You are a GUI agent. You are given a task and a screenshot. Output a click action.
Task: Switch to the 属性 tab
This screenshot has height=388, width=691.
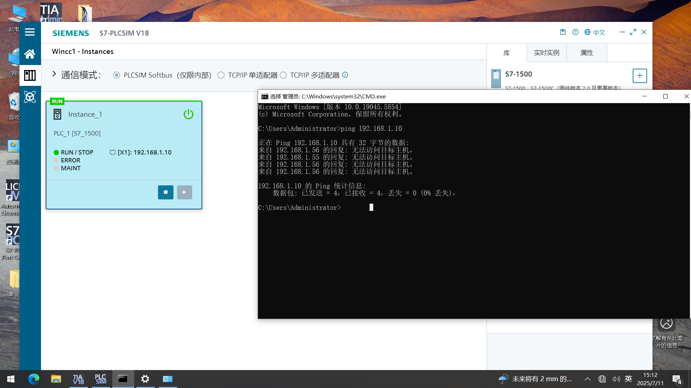point(587,53)
